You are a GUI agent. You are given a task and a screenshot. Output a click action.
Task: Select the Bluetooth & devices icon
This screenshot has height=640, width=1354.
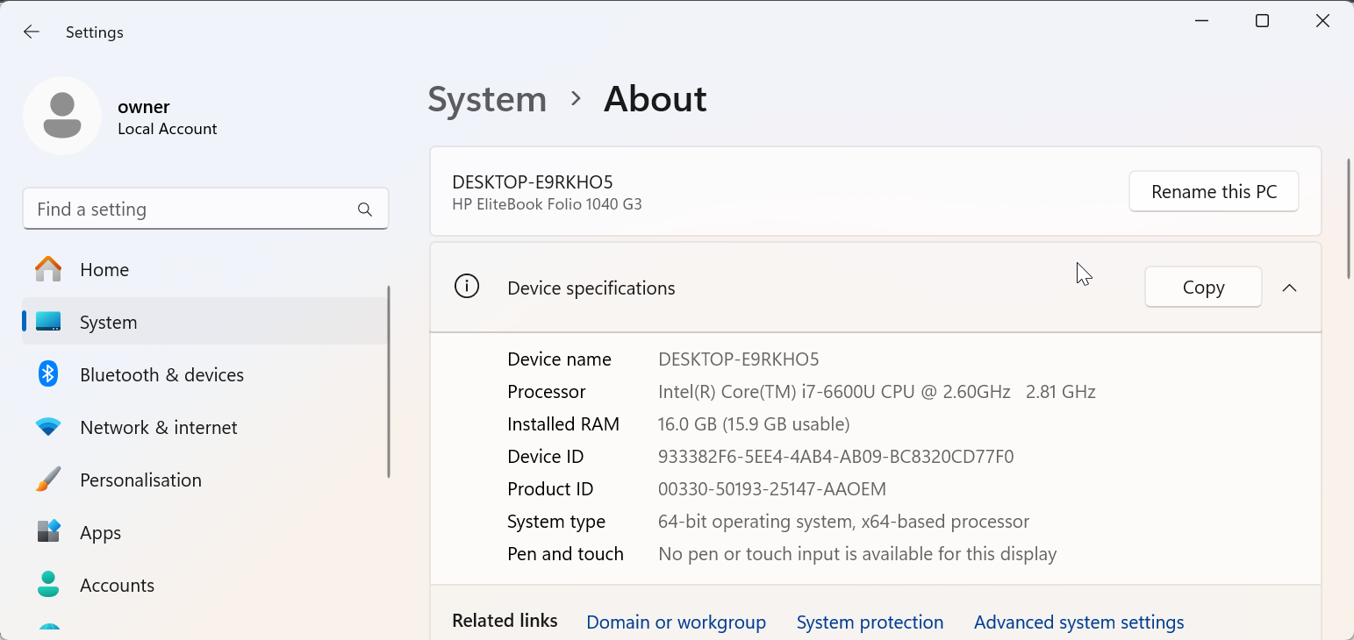[48, 374]
